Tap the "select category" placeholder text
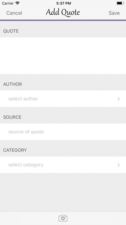The height and width of the screenshot is (225, 126). 26,165
